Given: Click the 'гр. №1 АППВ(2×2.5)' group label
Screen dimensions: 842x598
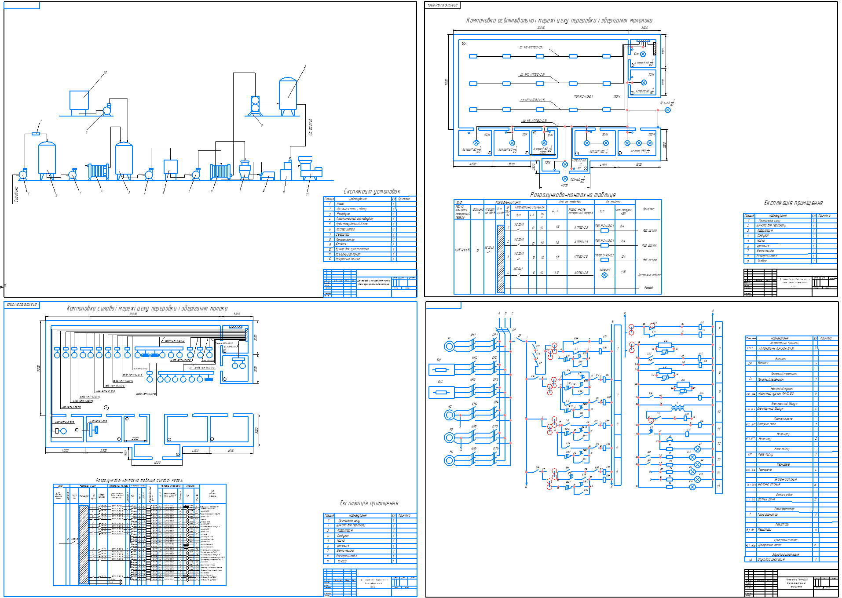Looking at the screenshot, I should click(x=531, y=47).
